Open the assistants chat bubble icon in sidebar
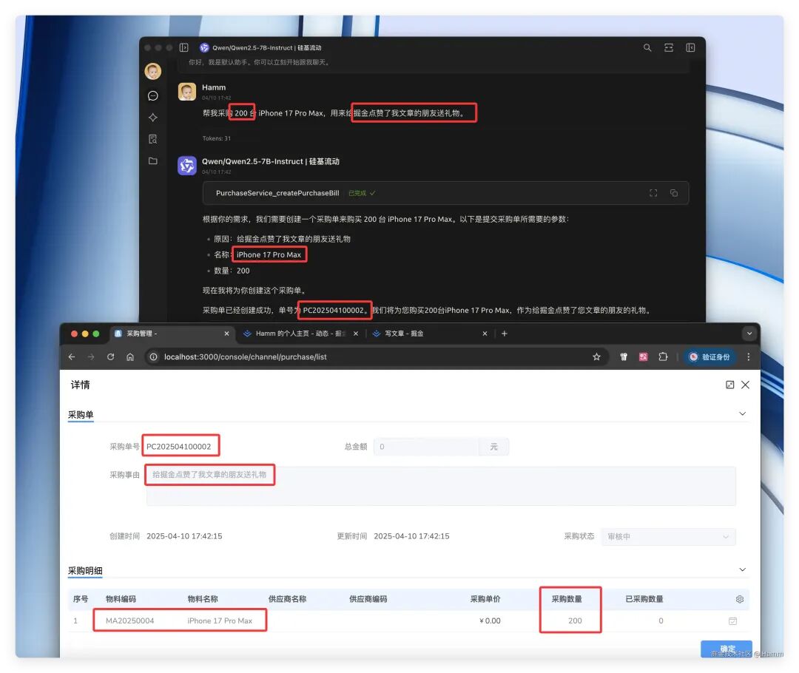The height and width of the screenshot is (673, 799). [x=153, y=96]
